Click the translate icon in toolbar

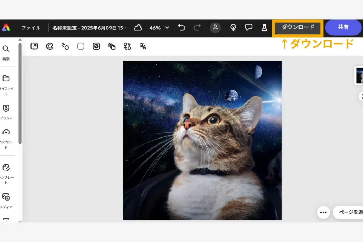tap(143, 46)
